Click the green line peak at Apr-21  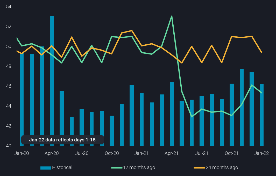point(172,16)
